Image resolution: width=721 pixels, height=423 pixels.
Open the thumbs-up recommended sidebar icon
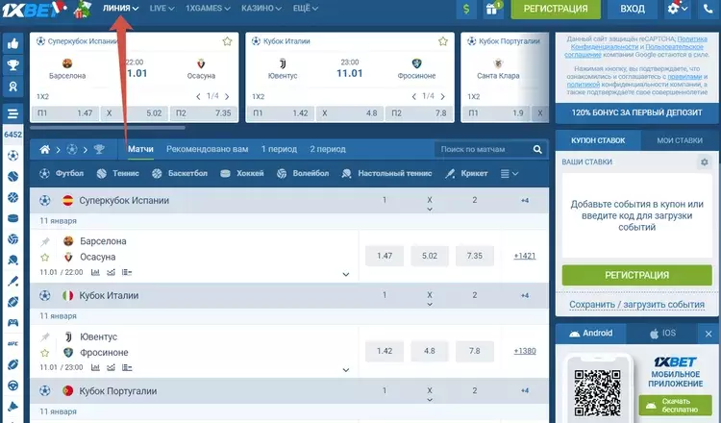pyautogui.click(x=12, y=44)
